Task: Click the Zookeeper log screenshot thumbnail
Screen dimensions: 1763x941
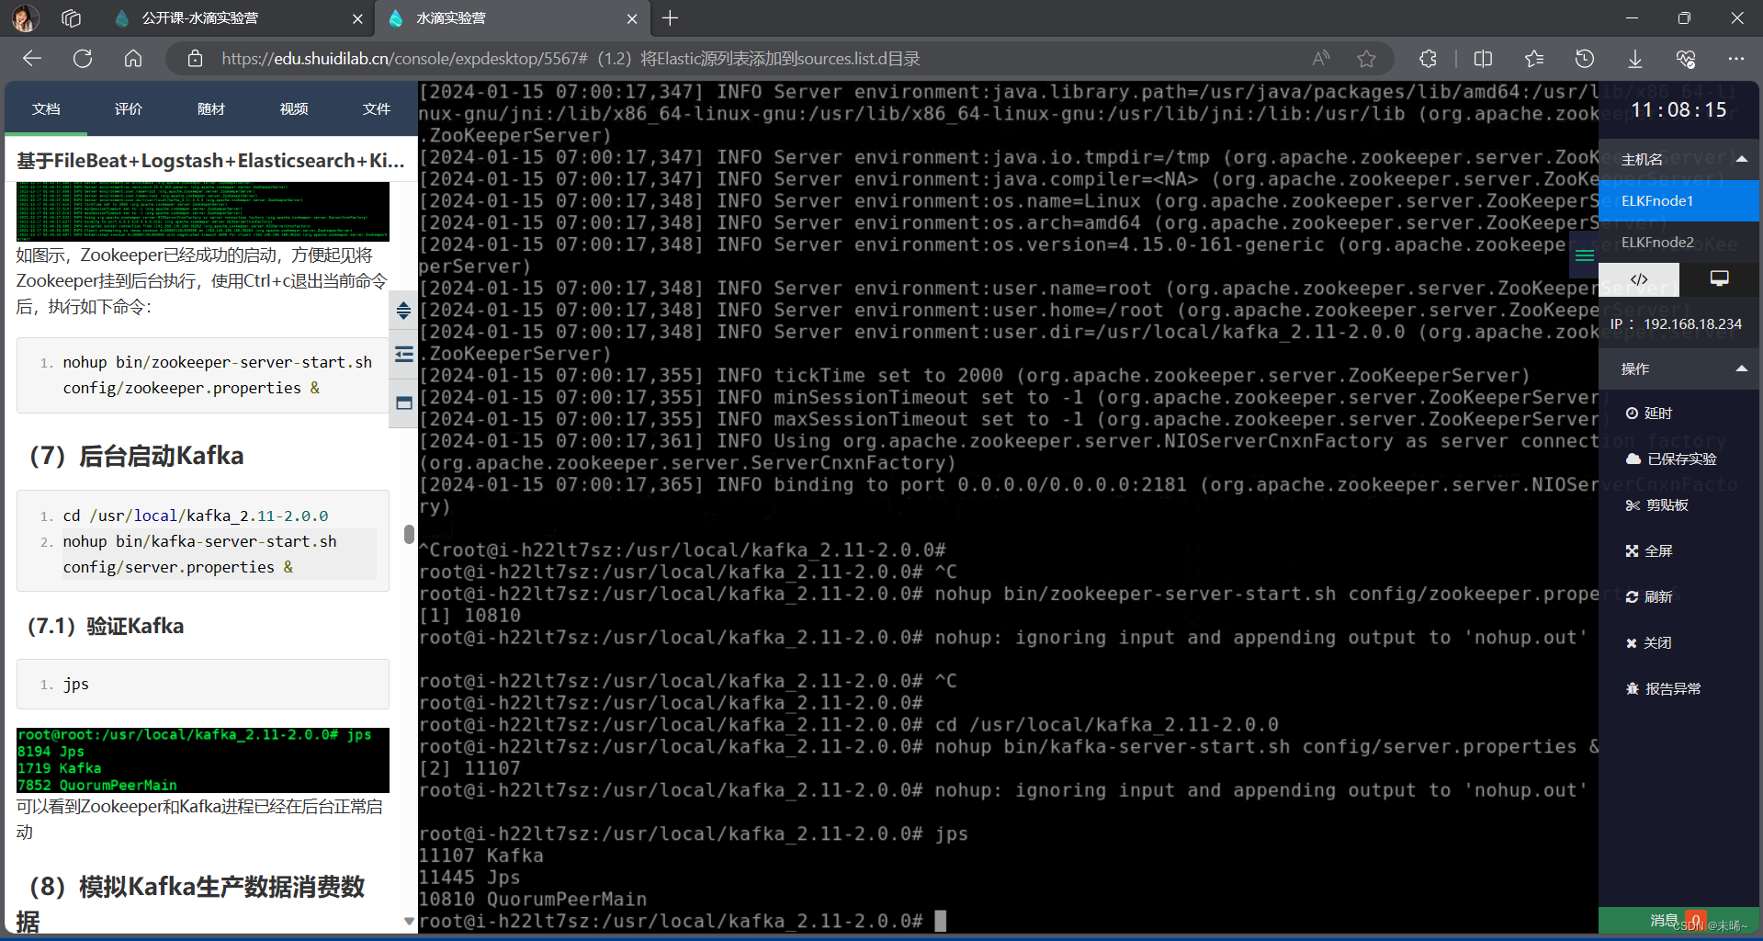Action: click(x=203, y=211)
